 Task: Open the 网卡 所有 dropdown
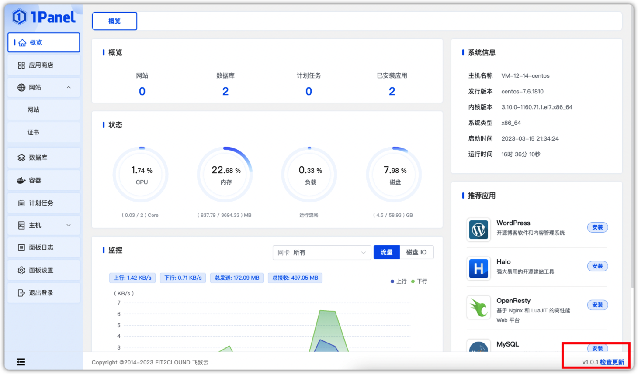tap(322, 252)
